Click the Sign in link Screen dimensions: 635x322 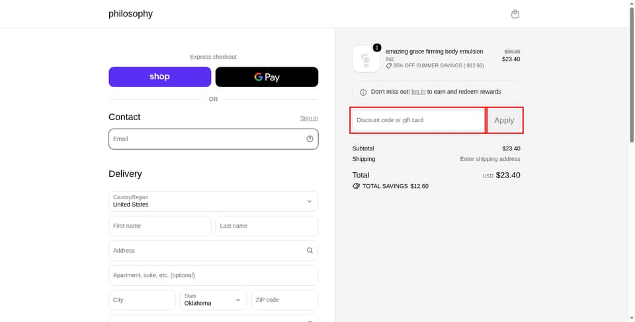pos(309,118)
